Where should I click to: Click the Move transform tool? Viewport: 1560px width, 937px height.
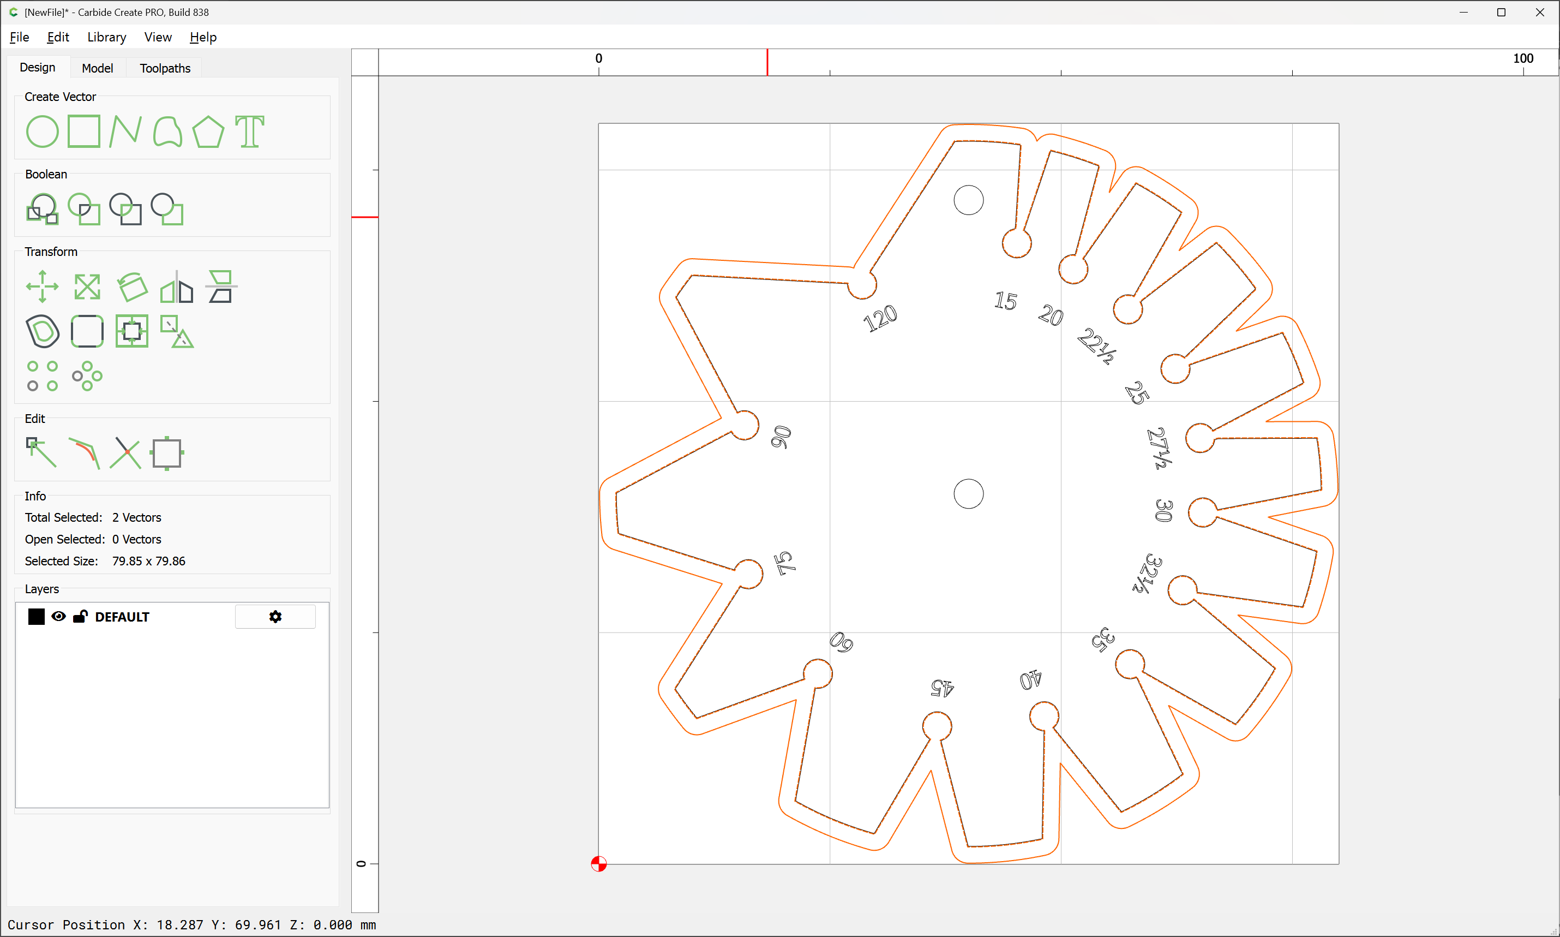(x=43, y=287)
